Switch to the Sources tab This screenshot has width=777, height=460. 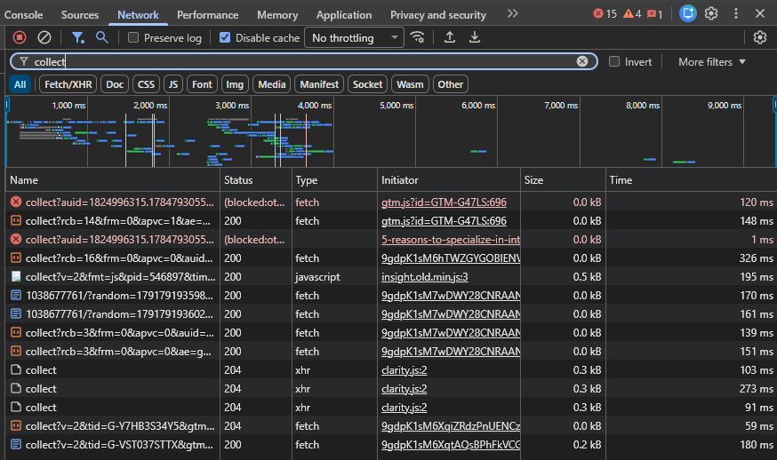pos(80,15)
